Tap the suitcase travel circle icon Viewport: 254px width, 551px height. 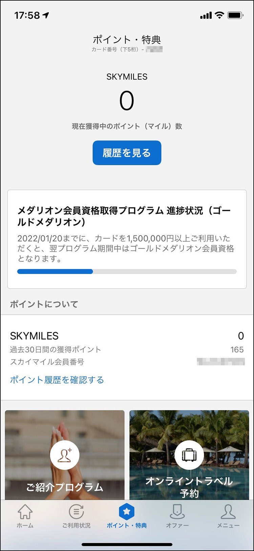189,455
